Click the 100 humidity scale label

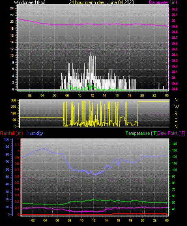click(x=6, y=139)
